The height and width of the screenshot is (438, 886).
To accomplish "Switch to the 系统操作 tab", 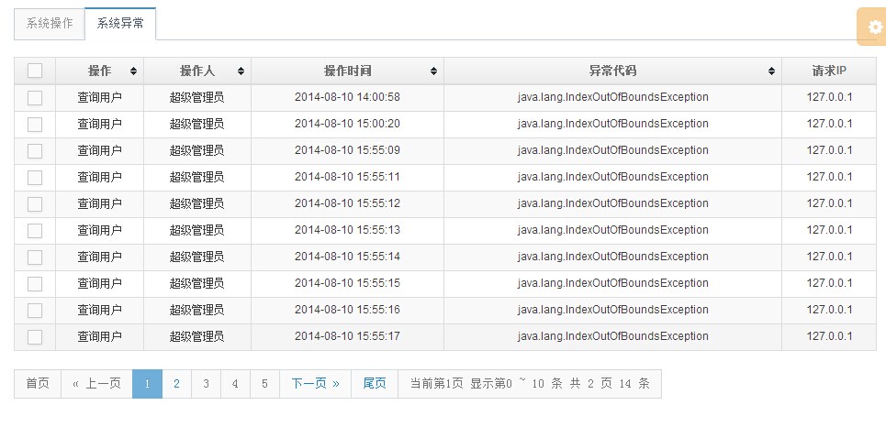I will [50, 24].
